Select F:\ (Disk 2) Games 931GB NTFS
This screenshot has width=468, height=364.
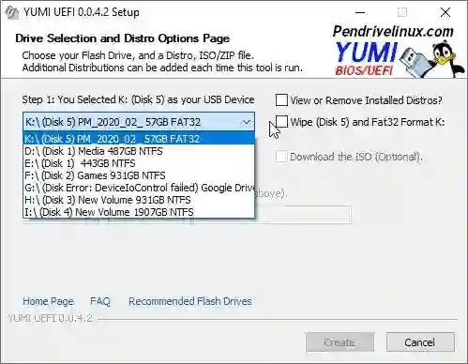coord(139,175)
